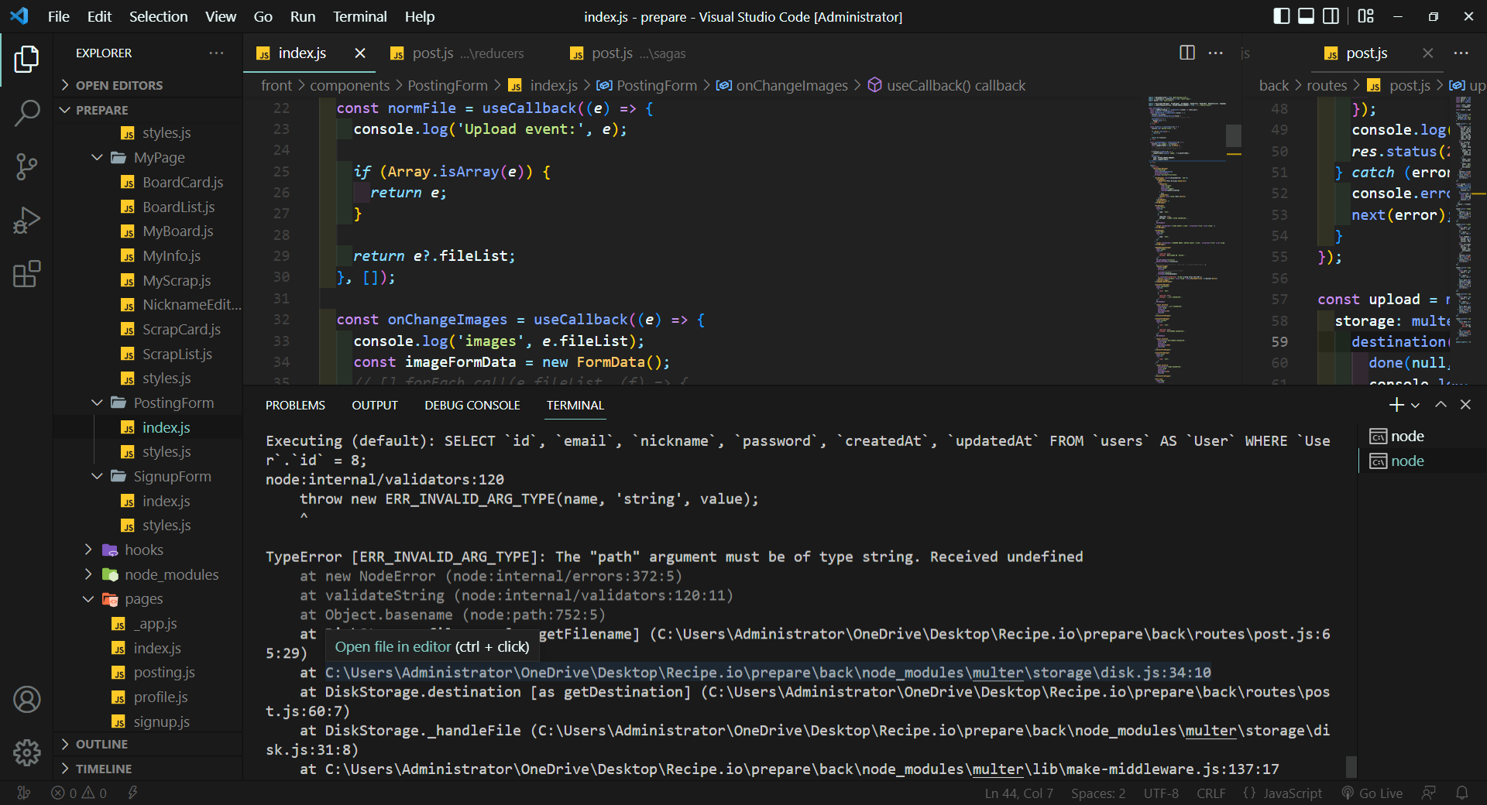Click the onChangeImages breadcrumb segment
Screen dimensions: 1487x805
click(782, 86)
